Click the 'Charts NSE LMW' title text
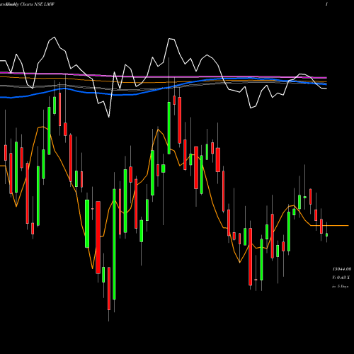 [38, 4]
